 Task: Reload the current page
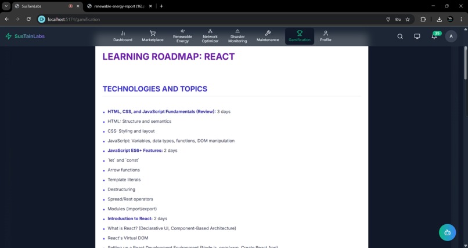[28, 19]
